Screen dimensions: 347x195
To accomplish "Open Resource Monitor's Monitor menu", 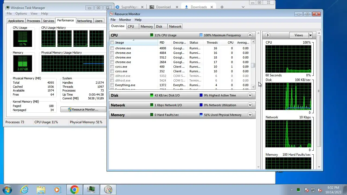I will tap(125, 20).
